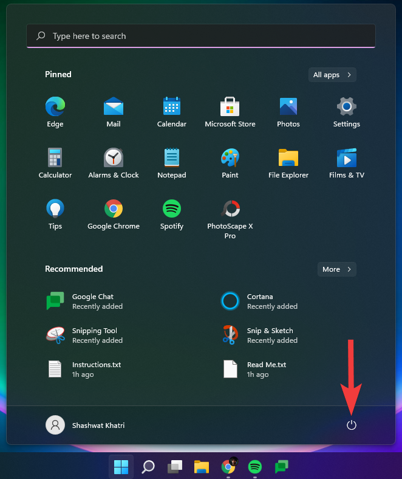Open Google Chat from taskbar
Image resolution: width=402 pixels, height=479 pixels.
(x=282, y=467)
